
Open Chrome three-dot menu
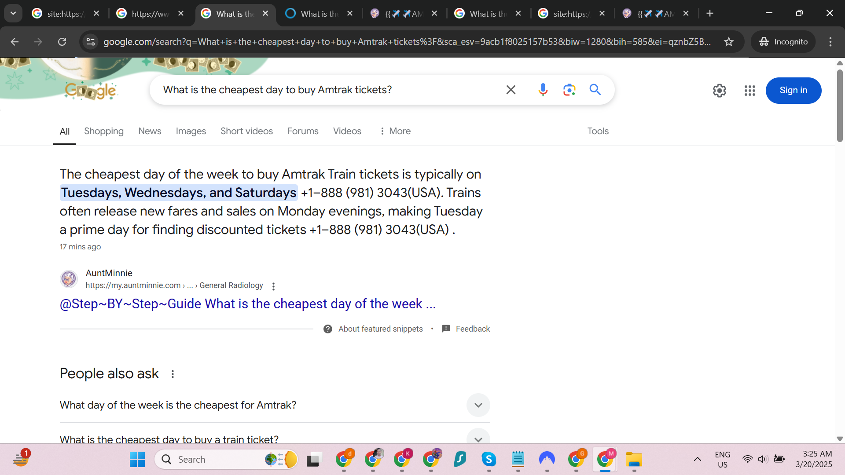(830, 42)
